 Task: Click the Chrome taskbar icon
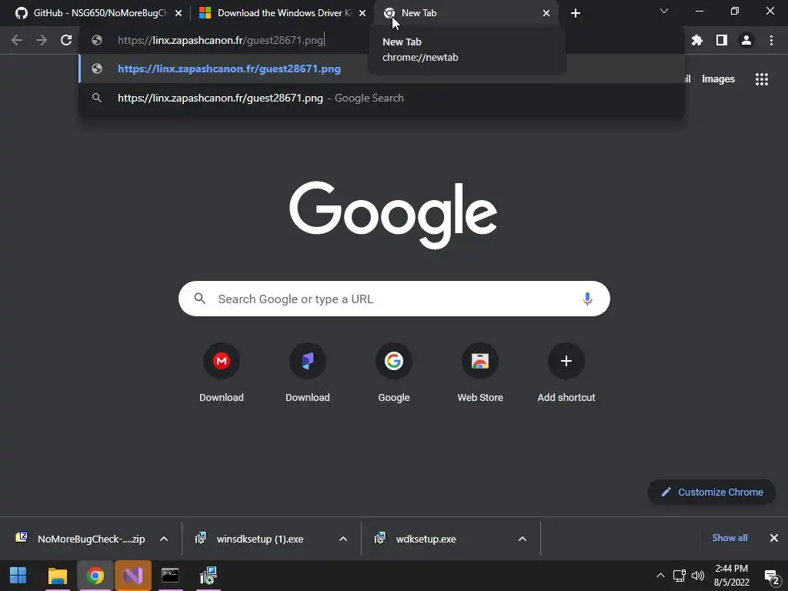[x=95, y=576]
